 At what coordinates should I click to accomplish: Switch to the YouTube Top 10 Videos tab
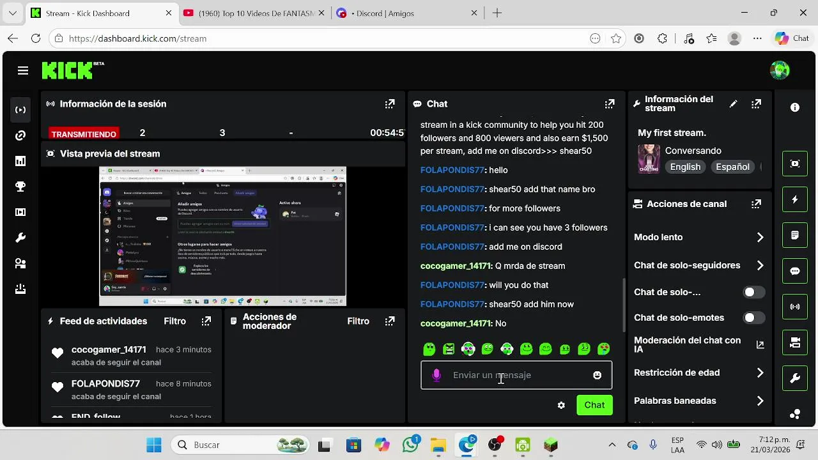tap(253, 13)
